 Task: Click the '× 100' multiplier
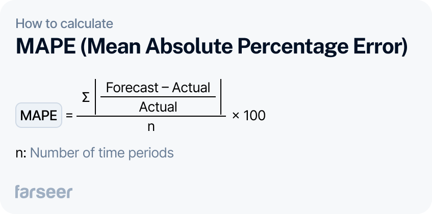click(x=249, y=116)
